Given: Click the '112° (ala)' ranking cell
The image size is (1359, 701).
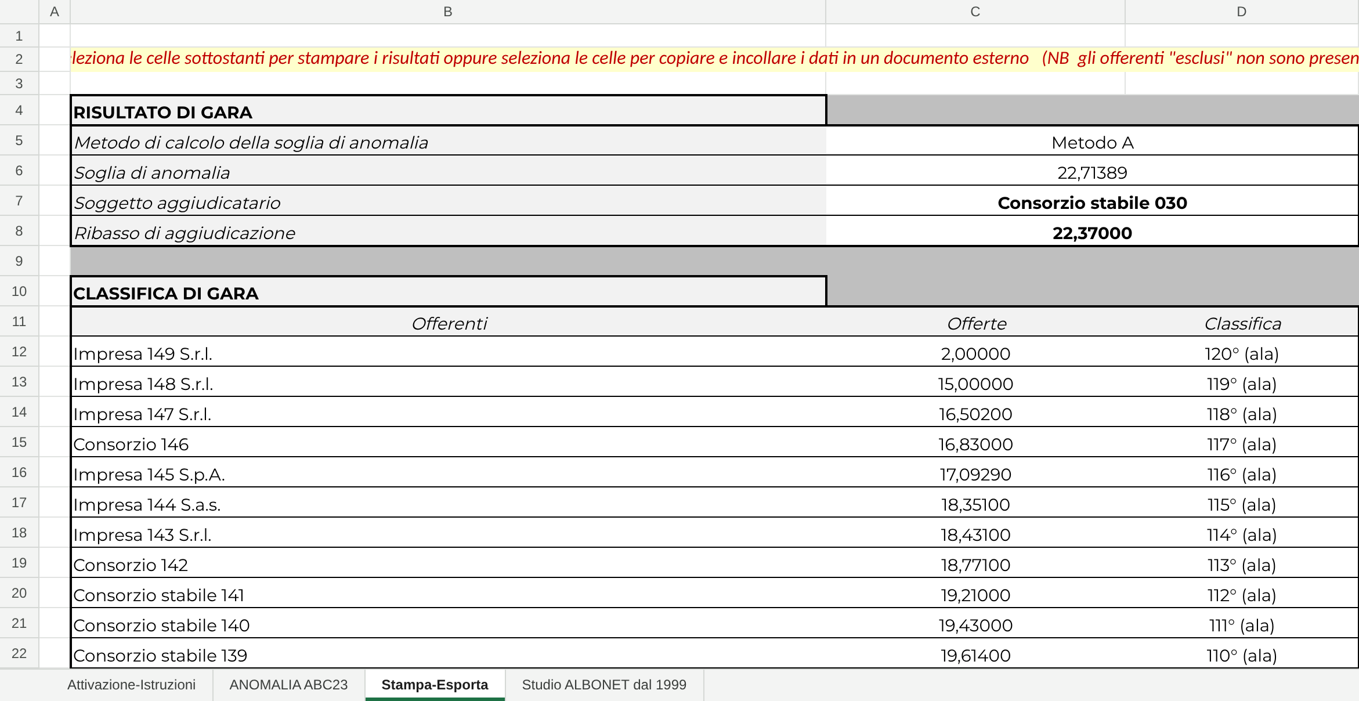Looking at the screenshot, I should (x=1242, y=594).
